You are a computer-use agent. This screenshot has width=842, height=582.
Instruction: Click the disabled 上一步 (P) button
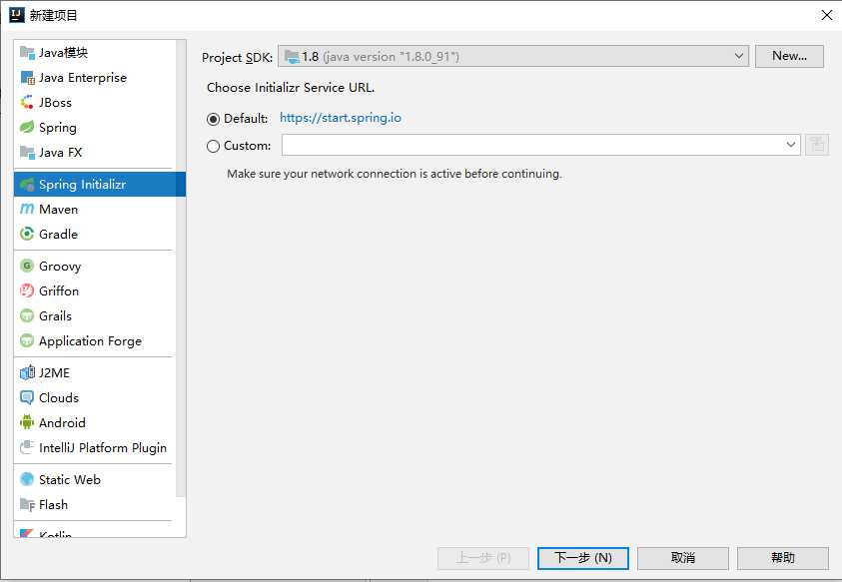pyautogui.click(x=483, y=558)
